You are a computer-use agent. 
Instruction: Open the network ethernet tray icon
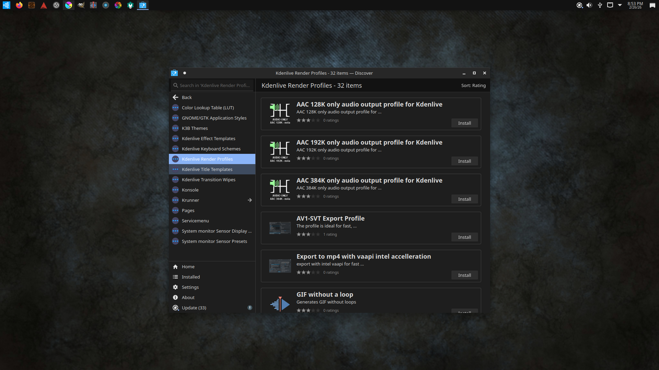pos(610,5)
